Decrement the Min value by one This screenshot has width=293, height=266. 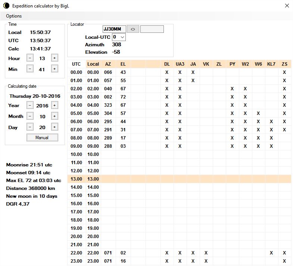[30, 69]
